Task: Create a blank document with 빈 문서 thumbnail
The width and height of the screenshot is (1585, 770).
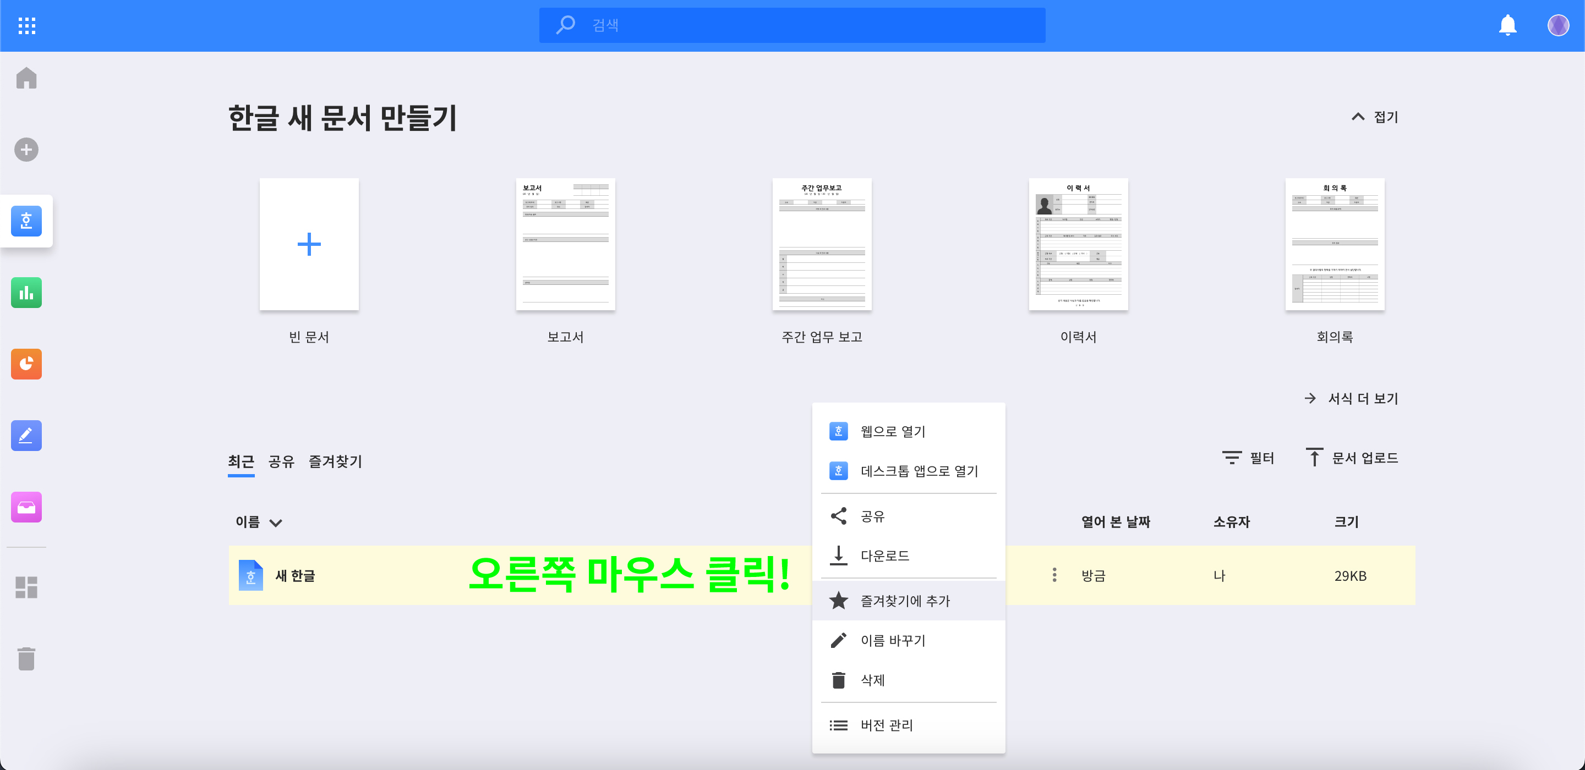Action: [x=309, y=244]
